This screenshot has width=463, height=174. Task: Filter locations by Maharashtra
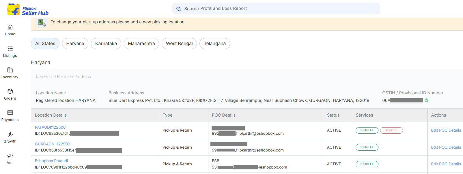[x=141, y=44]
